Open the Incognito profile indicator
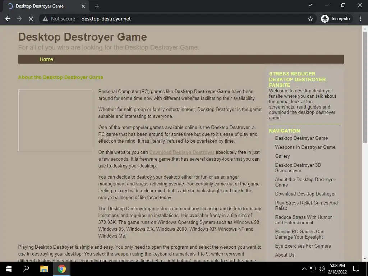This screenshot has height=276, width=368. point(336,19)
